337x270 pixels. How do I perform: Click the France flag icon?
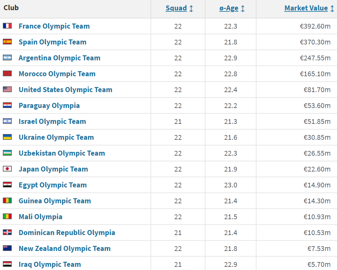[7, 26]
